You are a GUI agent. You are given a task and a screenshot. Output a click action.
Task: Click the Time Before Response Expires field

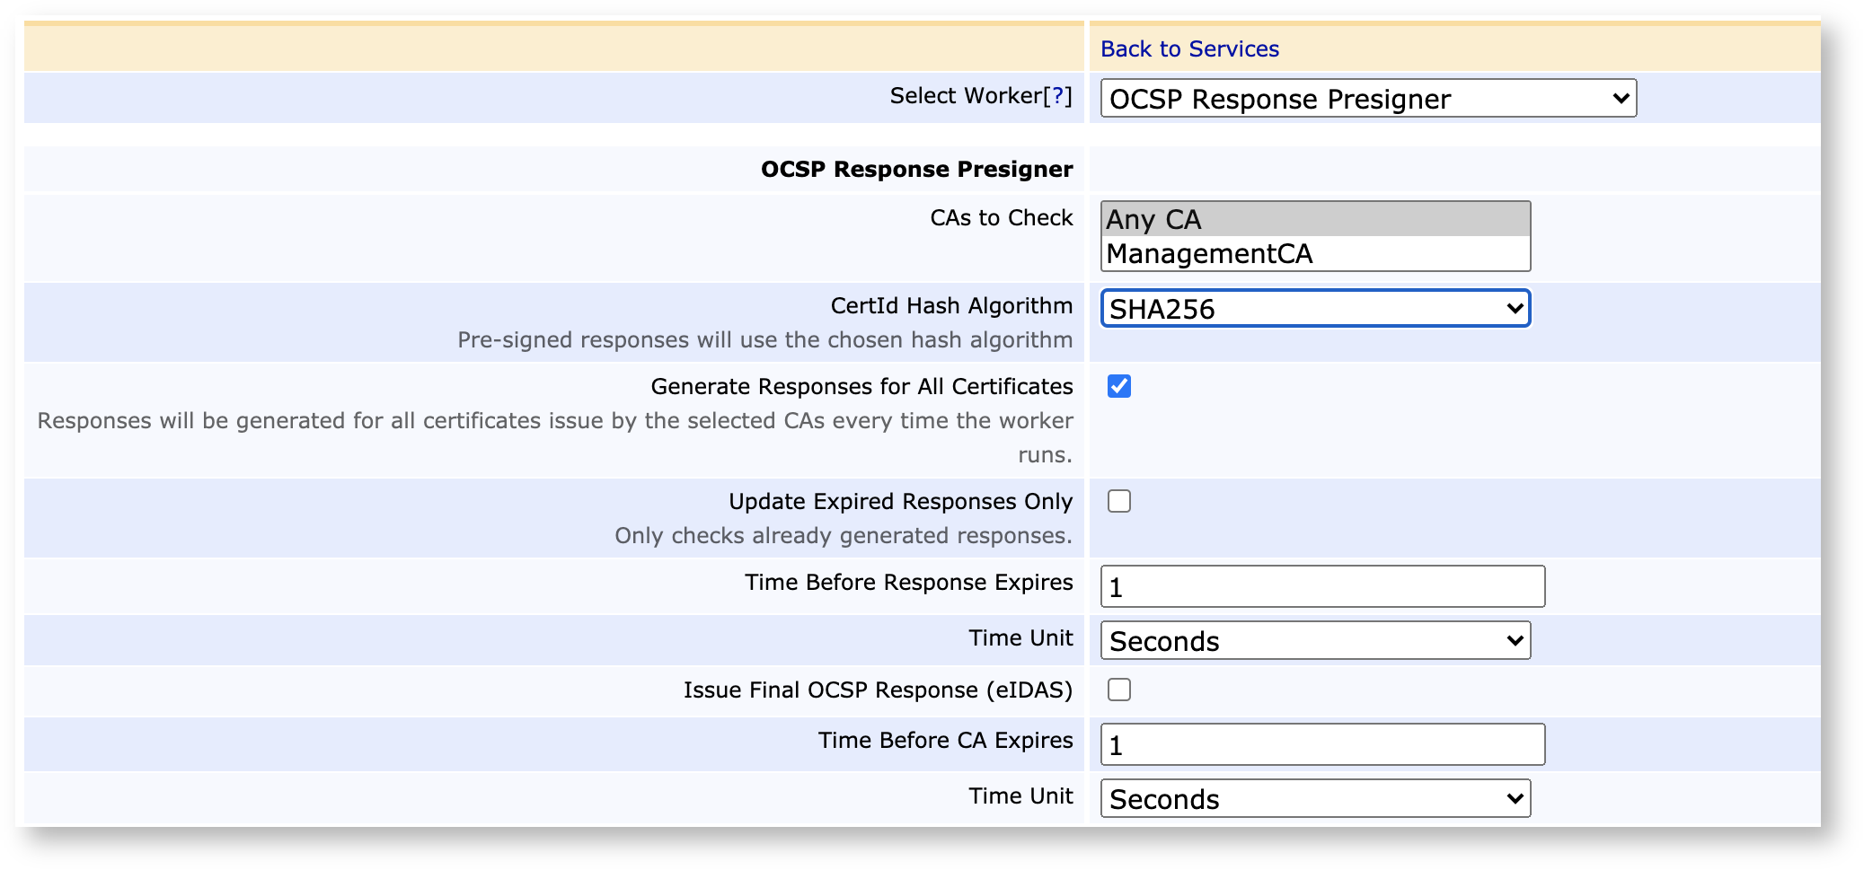pos(1321,586)
